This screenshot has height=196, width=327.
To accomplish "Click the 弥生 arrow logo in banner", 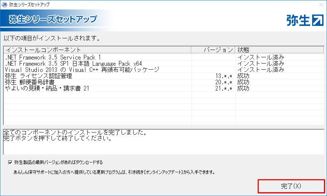I will click(x=305, y=20).
